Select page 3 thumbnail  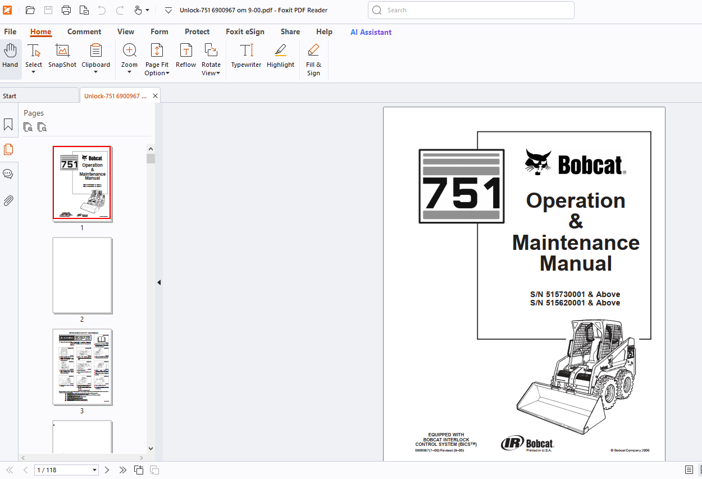point(82,367)
